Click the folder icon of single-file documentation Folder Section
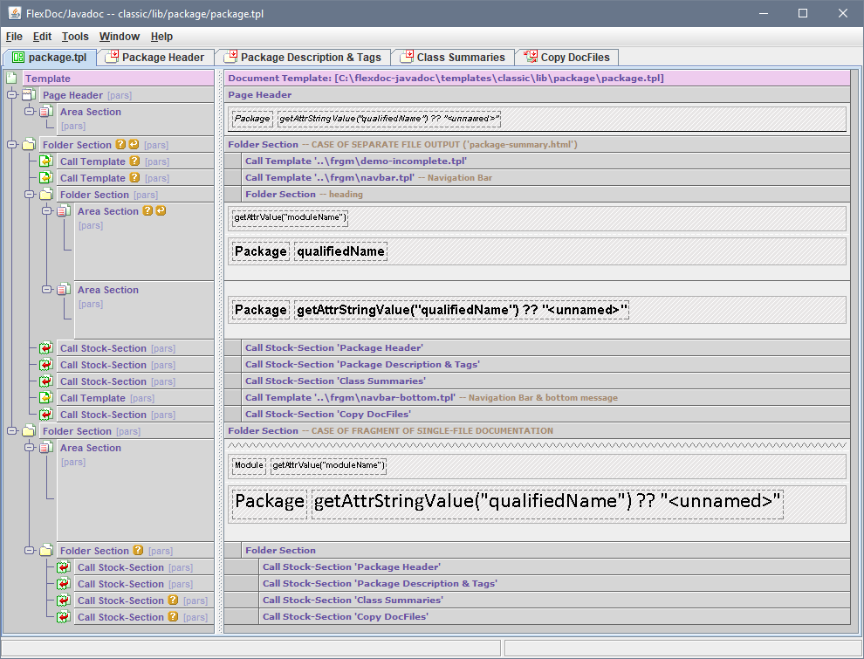This screenshot has width=864, height=659. 29,431
